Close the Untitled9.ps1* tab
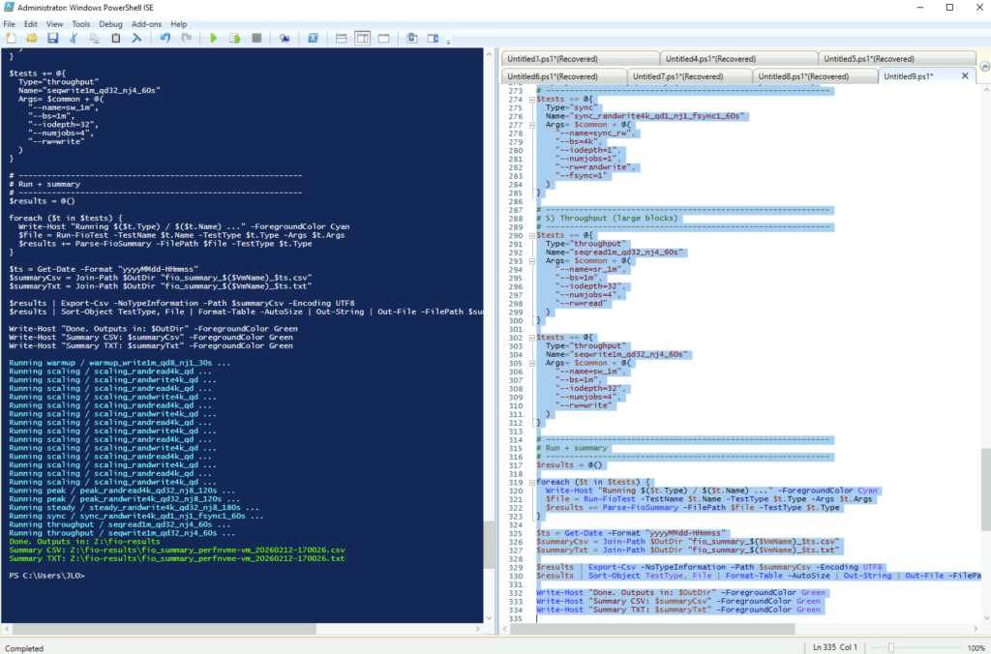Screen dimensions: 991x654 click(x=964, y=75)
